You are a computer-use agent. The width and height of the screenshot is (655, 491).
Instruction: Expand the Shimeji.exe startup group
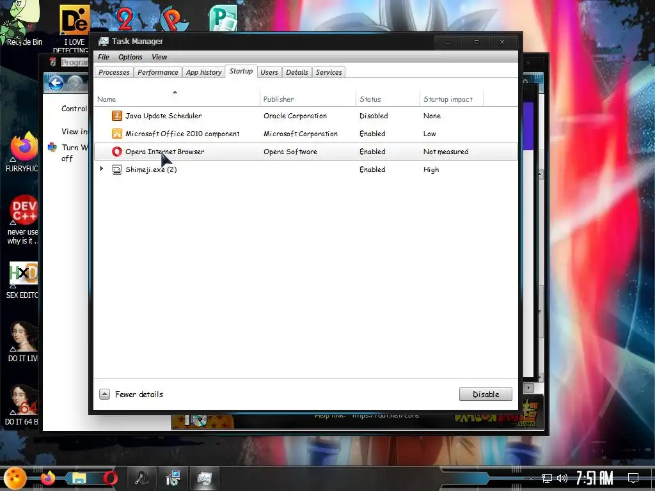pyautogui.click(x=102, y=169)
